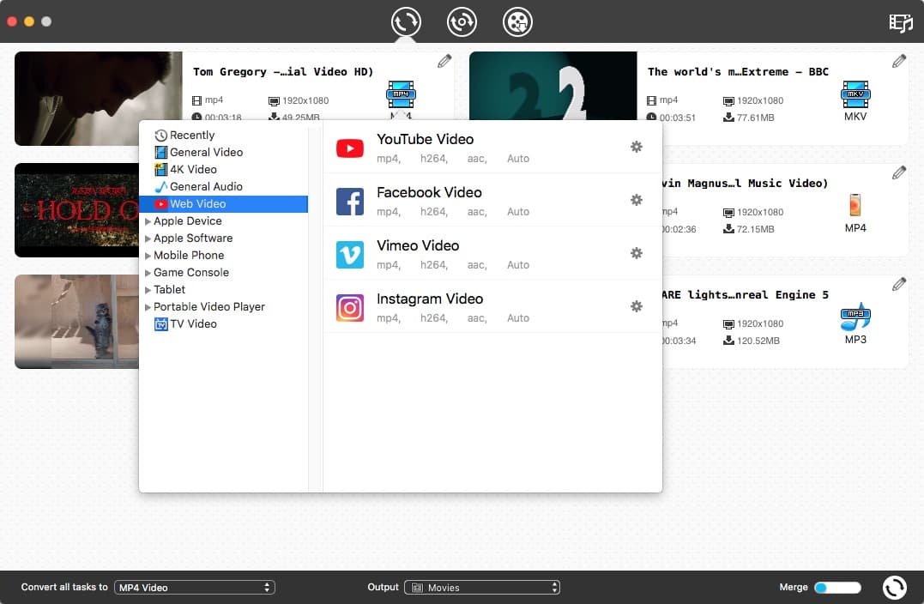Open settings gear for Instagram Video preset
Image resolution: width=924 pixels, height=604 pixels.
pyautogui.click(x=636, y=306)
